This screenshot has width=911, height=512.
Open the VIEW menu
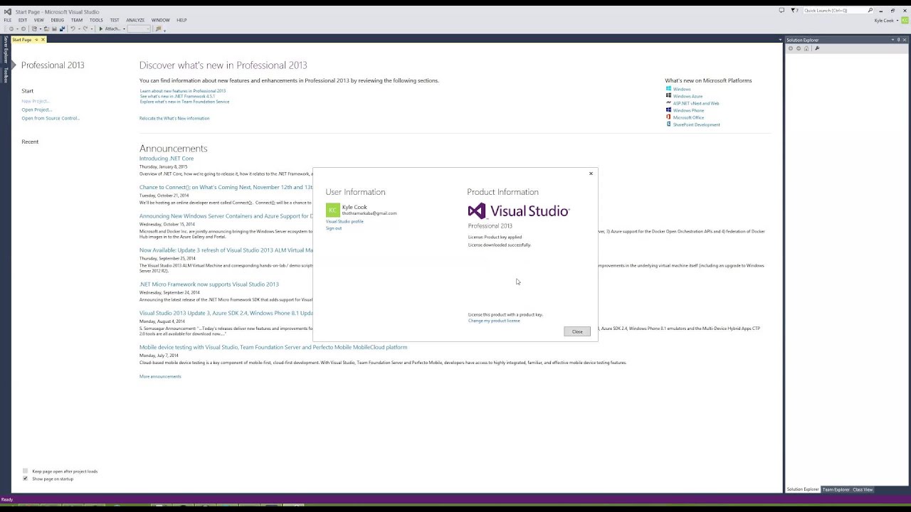pos(39,20)
